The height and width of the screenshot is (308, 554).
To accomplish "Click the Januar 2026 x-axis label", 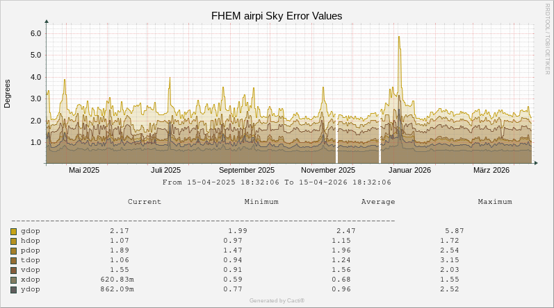I will pos(409,170).
